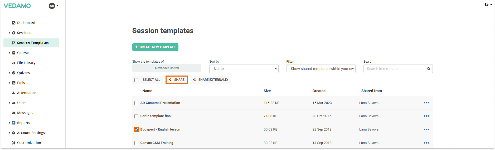Open the AD Customs Presentation template name
Viewport: 495px width, 150px height.
[160, 103]
